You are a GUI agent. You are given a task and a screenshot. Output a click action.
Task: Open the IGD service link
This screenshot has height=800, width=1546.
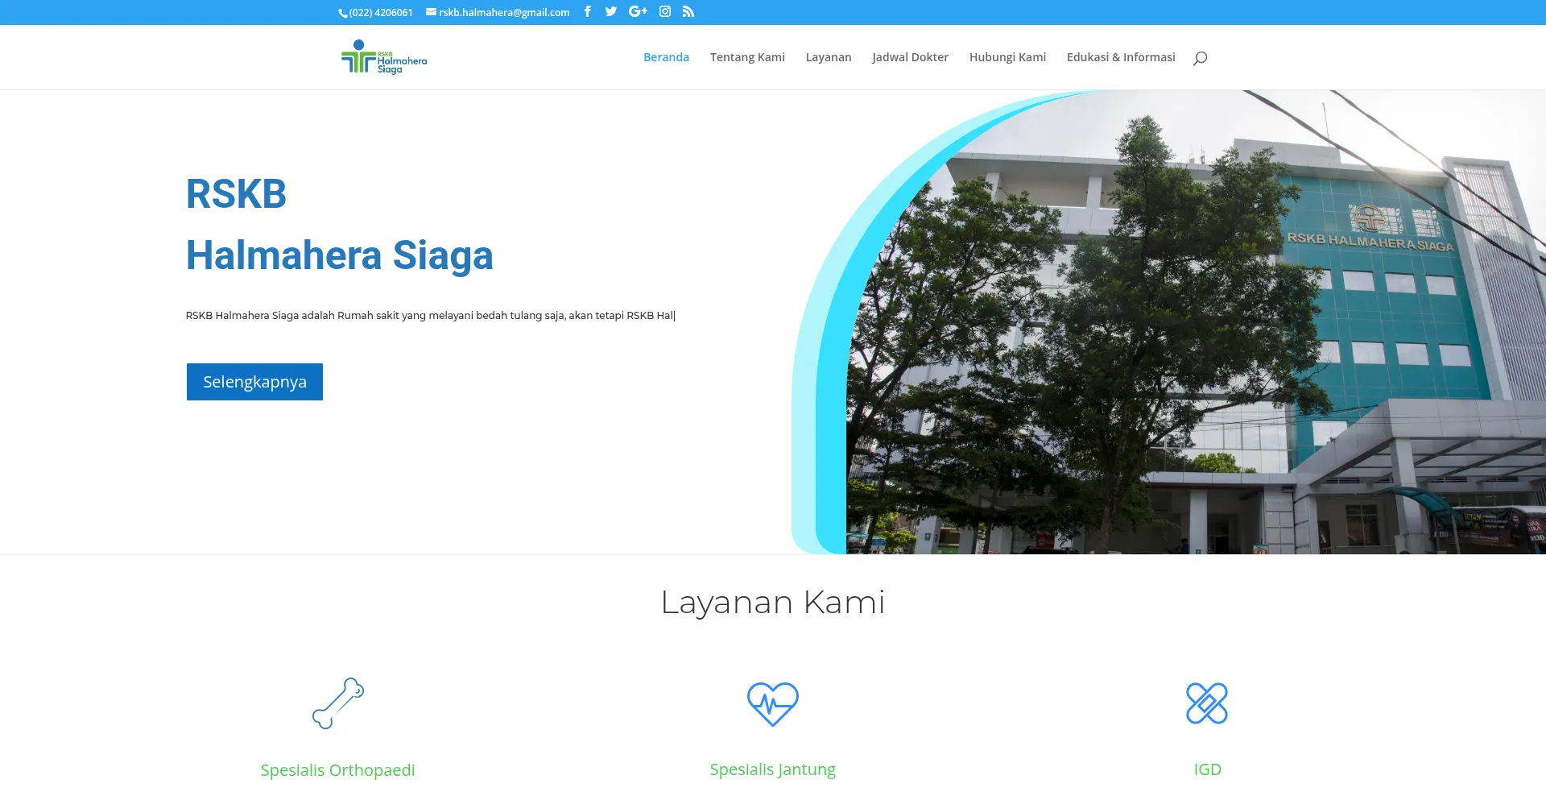[x=1207, y=769]
